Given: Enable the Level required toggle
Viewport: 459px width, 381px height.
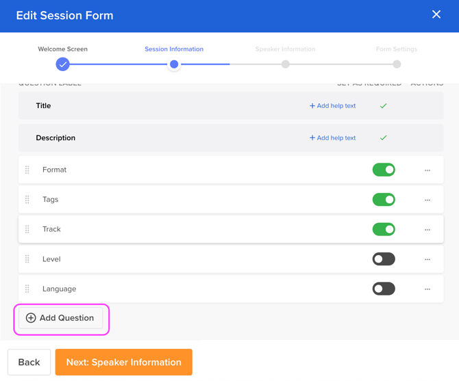Looking at the screenshot, I should coord(384,259).
